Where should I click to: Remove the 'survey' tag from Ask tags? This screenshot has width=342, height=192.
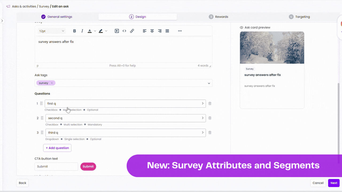pyautogui.click(x=52, y=83)
